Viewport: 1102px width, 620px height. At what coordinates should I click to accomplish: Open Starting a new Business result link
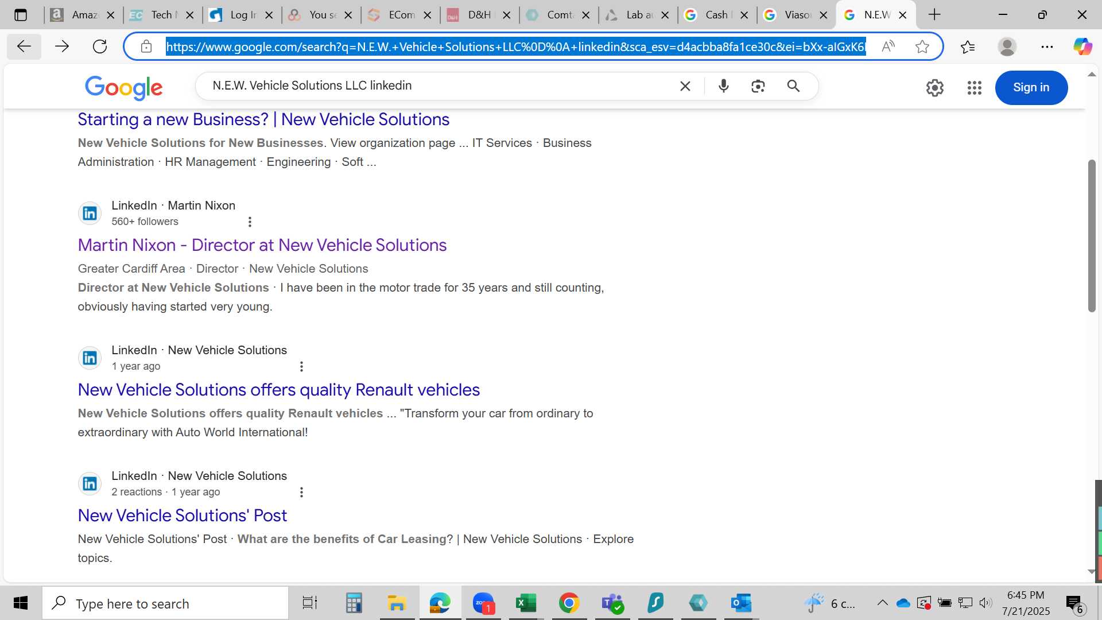[x=263, y=119]
